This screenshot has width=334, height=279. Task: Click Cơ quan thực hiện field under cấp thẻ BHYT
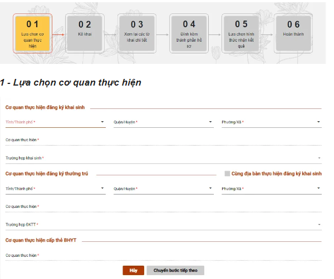163,256
